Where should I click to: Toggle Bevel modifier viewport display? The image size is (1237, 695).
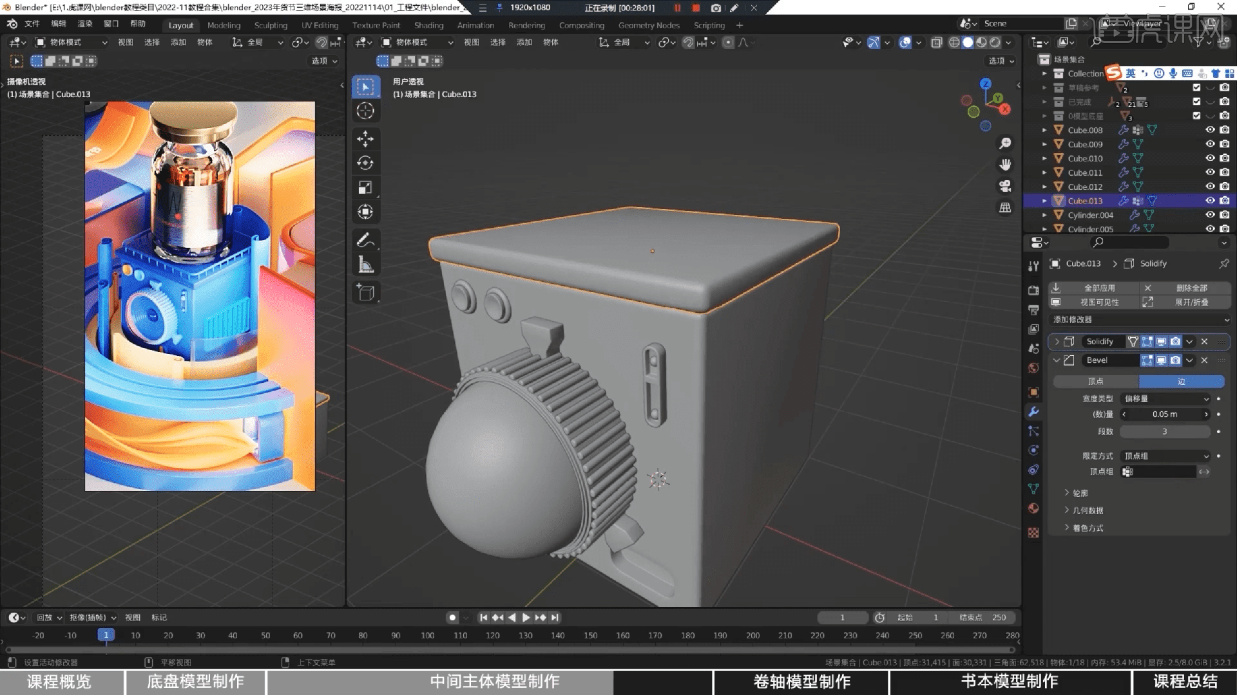pyautogui.click(x=1161, y=360)
